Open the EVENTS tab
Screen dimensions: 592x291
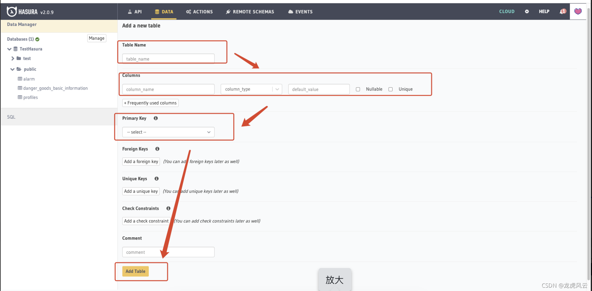300,12
